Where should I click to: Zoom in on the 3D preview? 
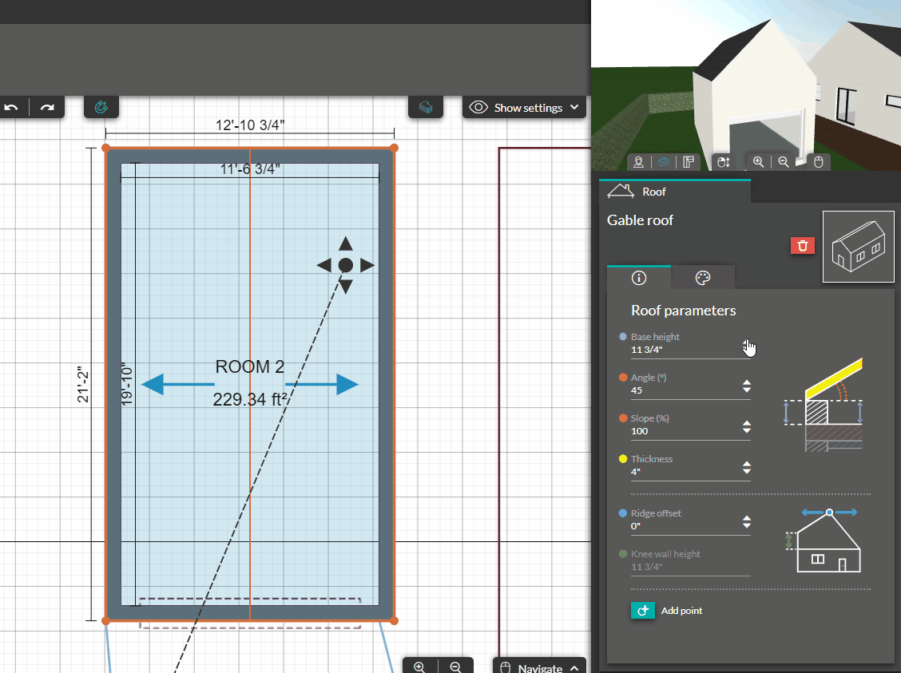coord(758,161)
